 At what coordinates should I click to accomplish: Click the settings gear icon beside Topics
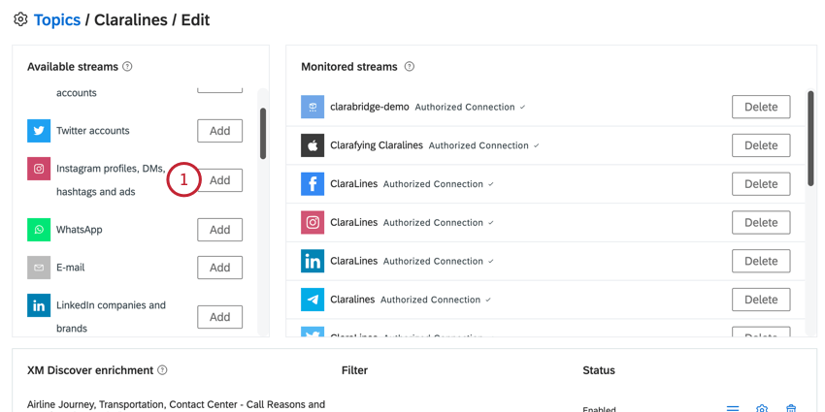(x=20, y=20)
